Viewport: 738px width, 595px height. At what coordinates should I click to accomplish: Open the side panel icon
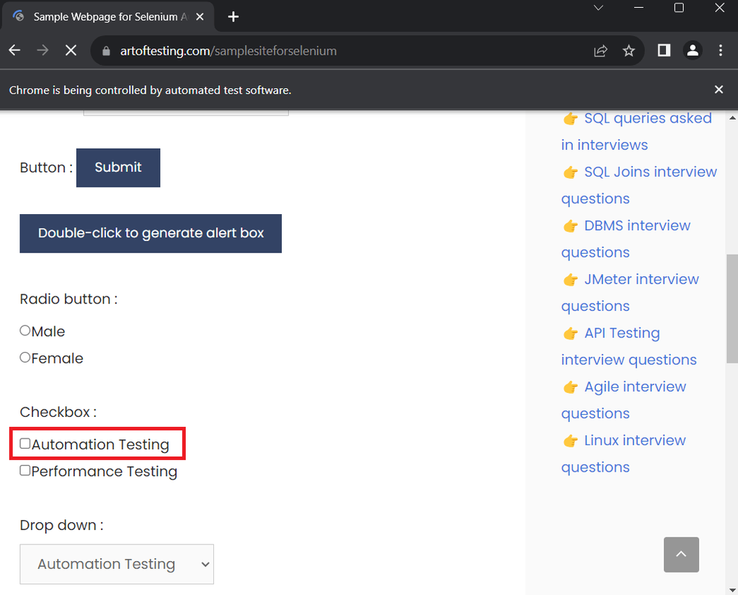click(x=664, y=50)
